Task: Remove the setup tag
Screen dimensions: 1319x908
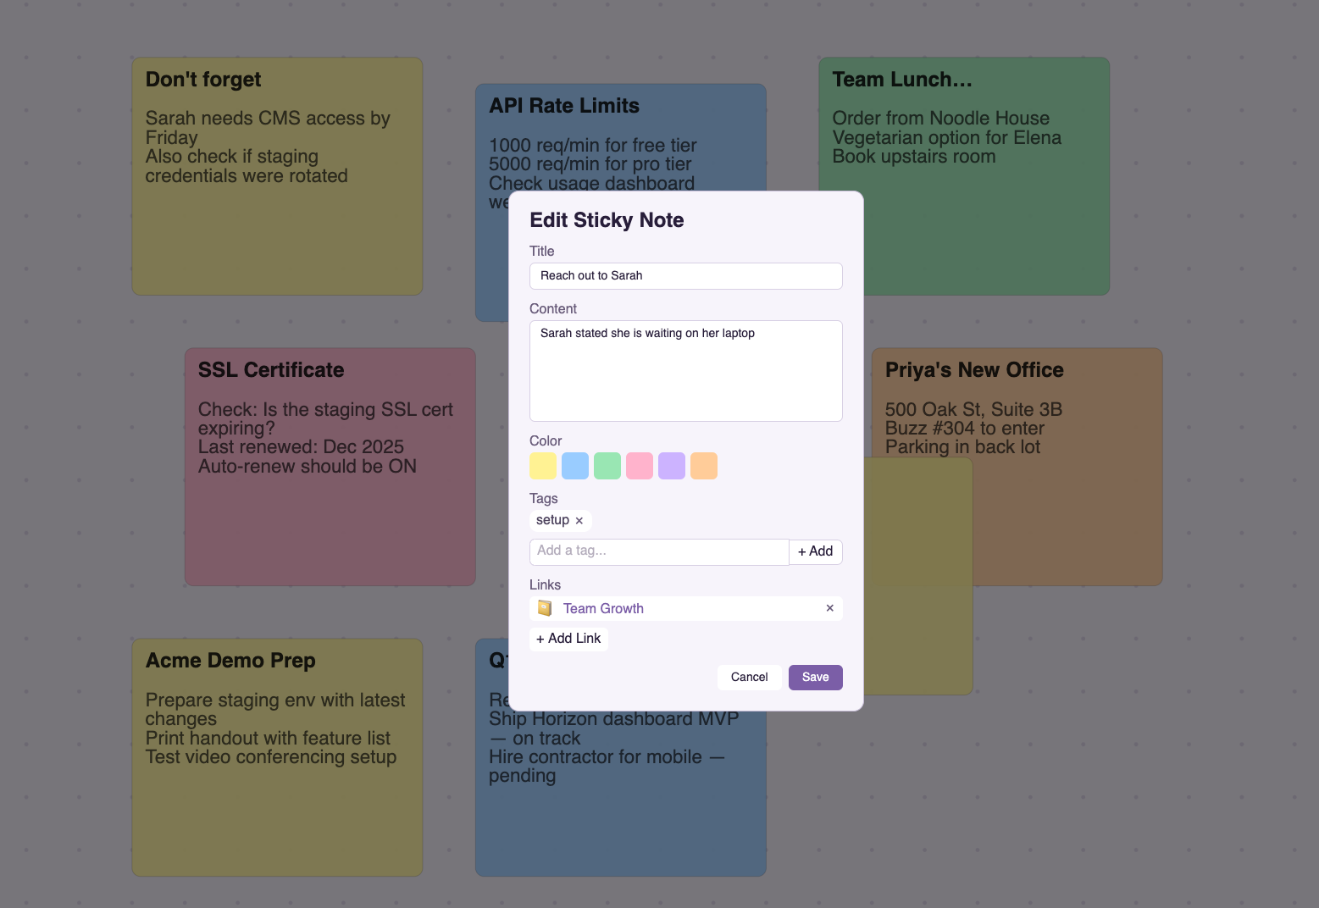Action: 579,521
